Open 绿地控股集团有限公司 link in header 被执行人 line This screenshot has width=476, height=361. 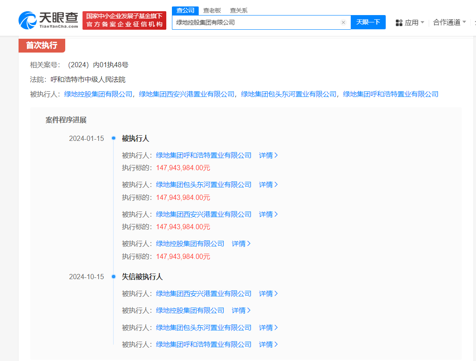pyautogui.click(x=98, y=94)
